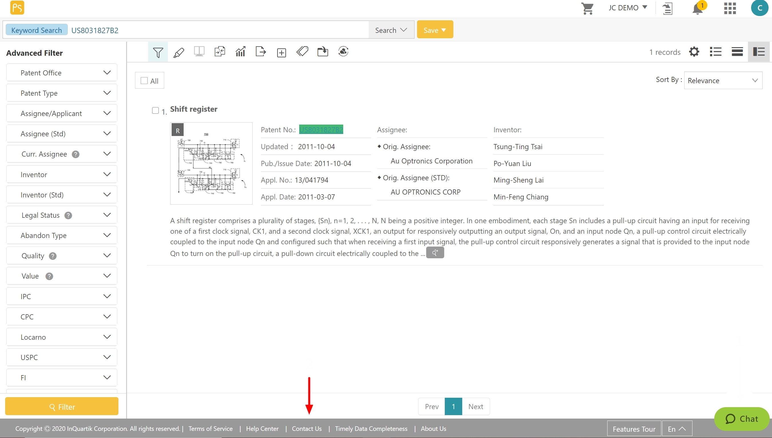Open display settings gear icon

(x=694, y=52)
